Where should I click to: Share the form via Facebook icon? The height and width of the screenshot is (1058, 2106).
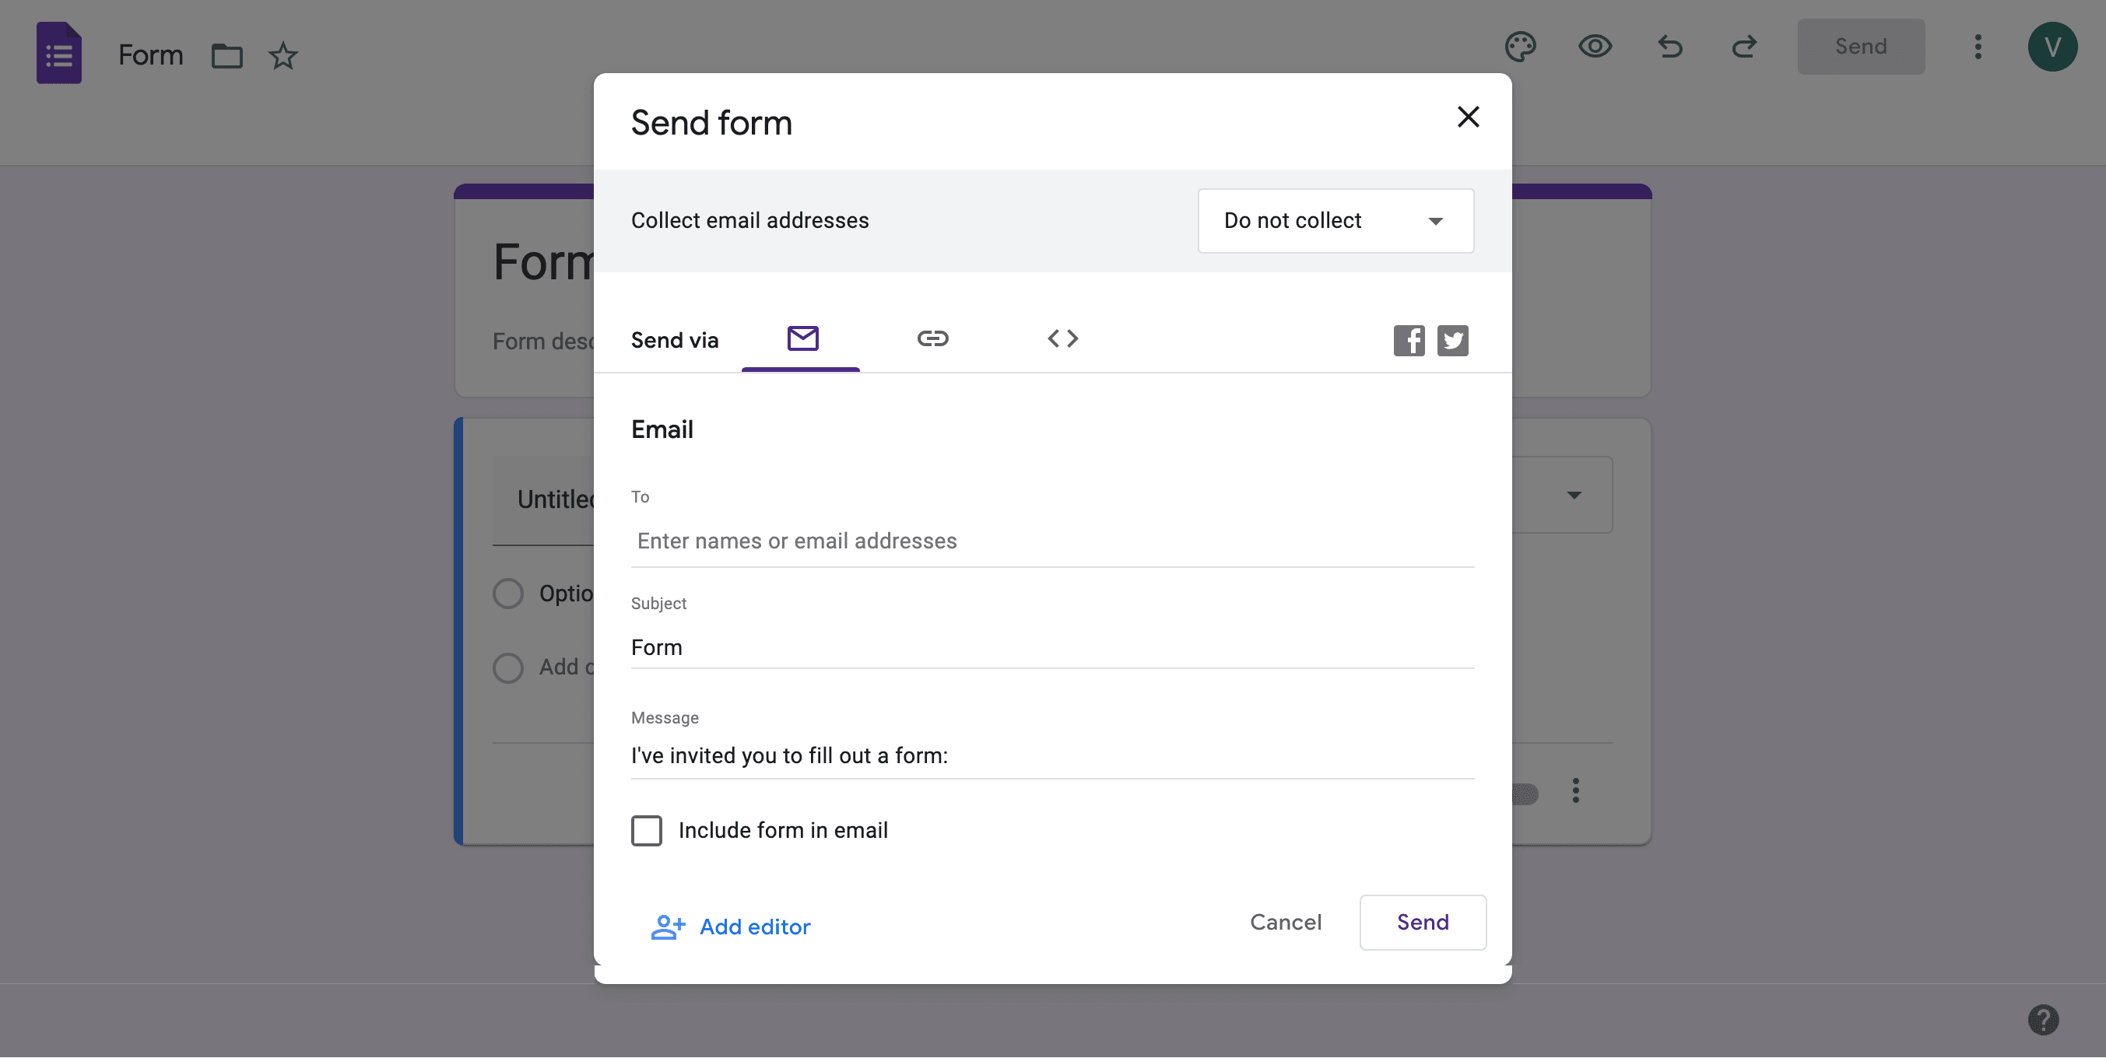(1409, 341)
